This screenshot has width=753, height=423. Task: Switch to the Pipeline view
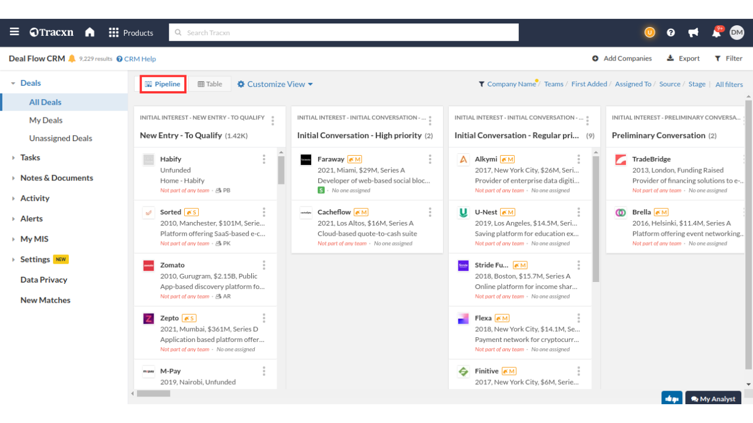[x=163, y=84]
